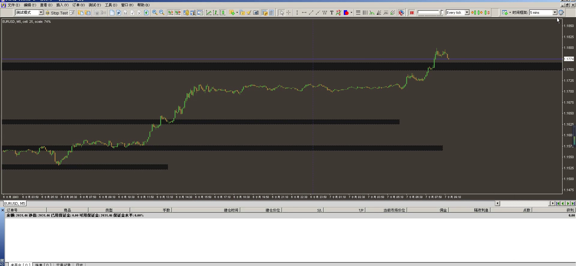The height and width of the screenshot is (266, 576).
Task: Switch chart to line chart style
Action: click(209, 13)
